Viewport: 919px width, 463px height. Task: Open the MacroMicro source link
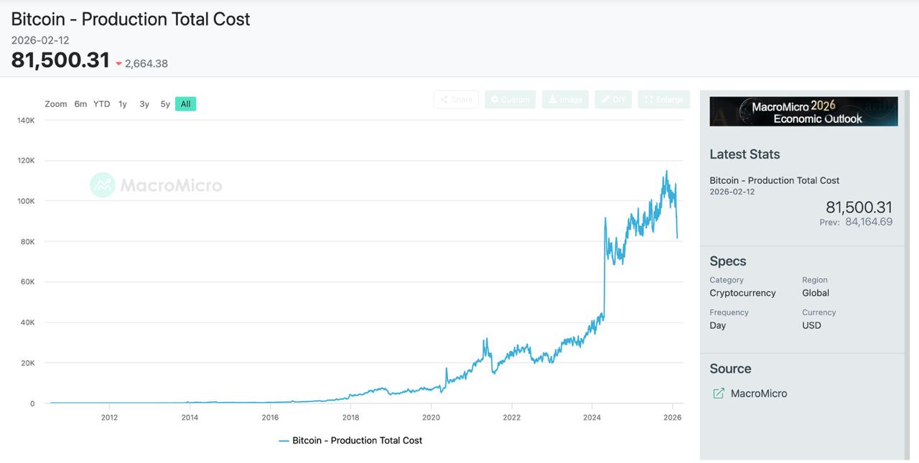click(x=758, y=393)
